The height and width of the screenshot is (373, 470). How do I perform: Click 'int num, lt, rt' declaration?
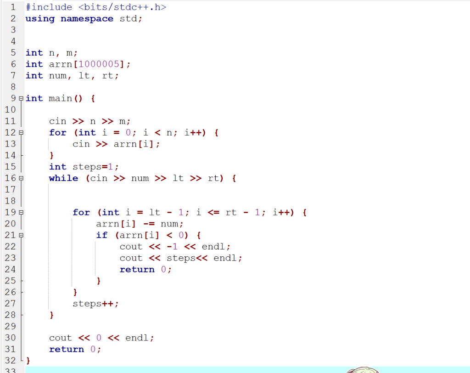pos(72,75)
